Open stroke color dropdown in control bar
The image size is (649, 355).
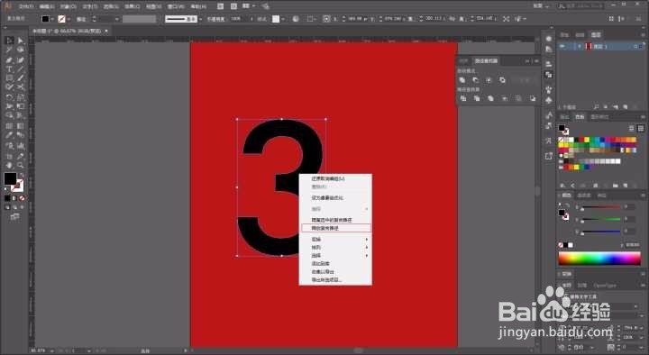69,19
